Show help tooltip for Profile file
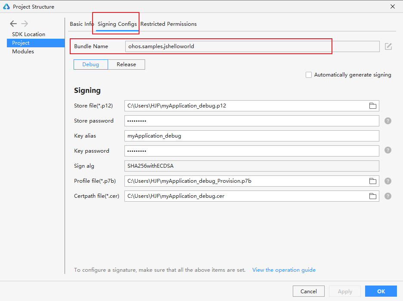This screenshot has height=301, width=403. pyautogui.click(x=388, y=181)
